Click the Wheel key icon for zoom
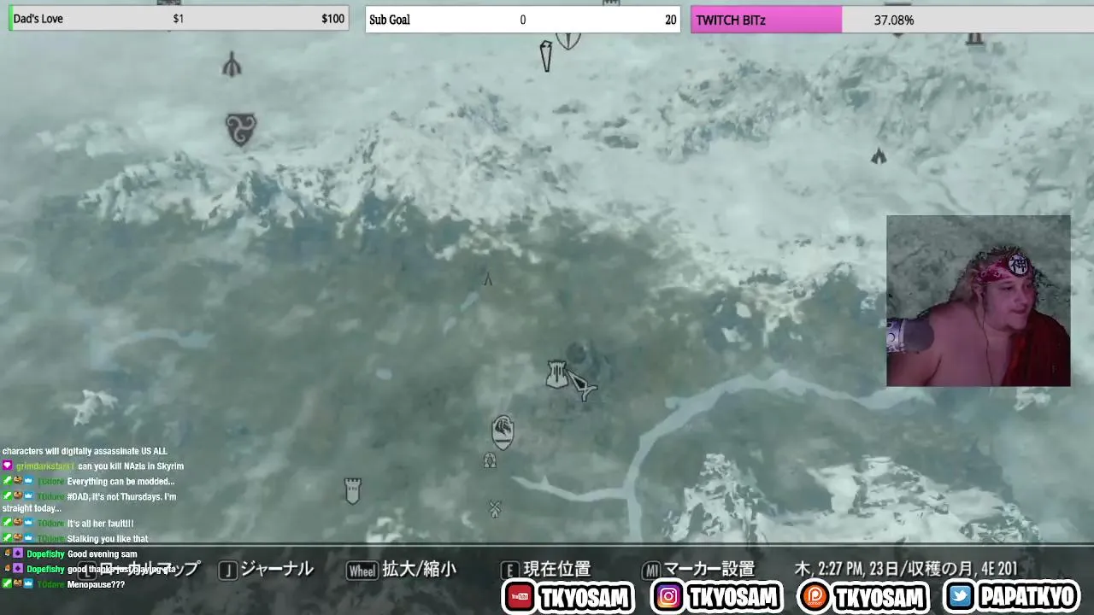This screenshot has height=615, width=1094. [362, 571]
